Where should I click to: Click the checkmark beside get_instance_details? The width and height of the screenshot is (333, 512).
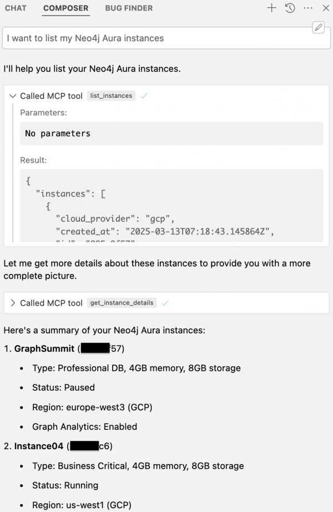164,303
